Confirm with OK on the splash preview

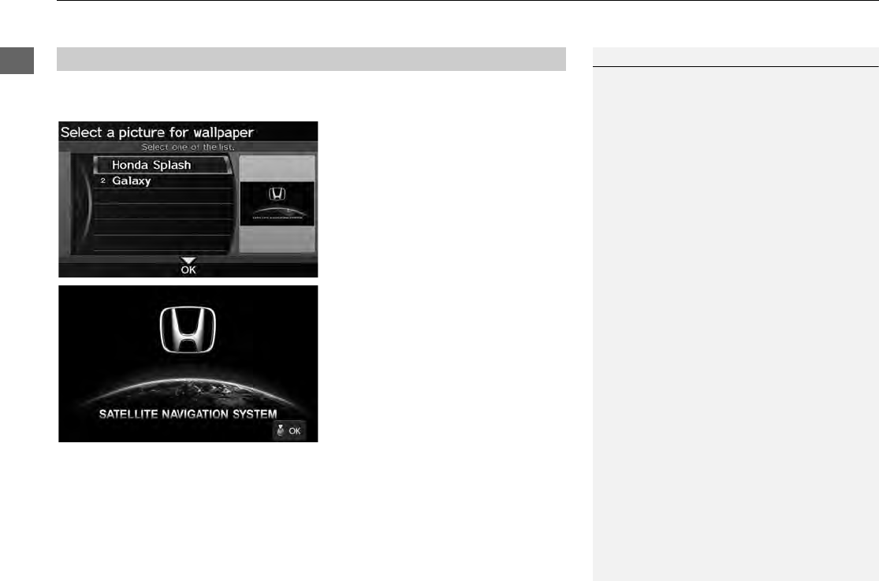289,430
